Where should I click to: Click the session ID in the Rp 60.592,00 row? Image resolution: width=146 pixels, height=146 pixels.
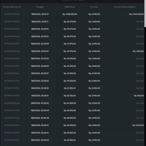[x=12, y=125]
